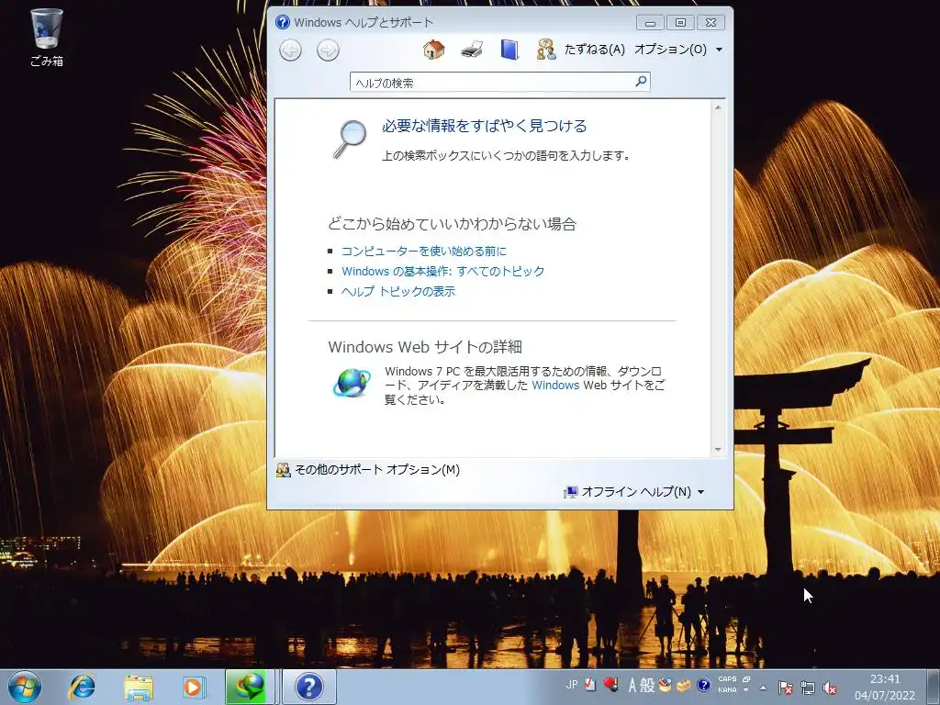Open 必要な情報をすばやく見つける heading link

[x=485, y=126]
